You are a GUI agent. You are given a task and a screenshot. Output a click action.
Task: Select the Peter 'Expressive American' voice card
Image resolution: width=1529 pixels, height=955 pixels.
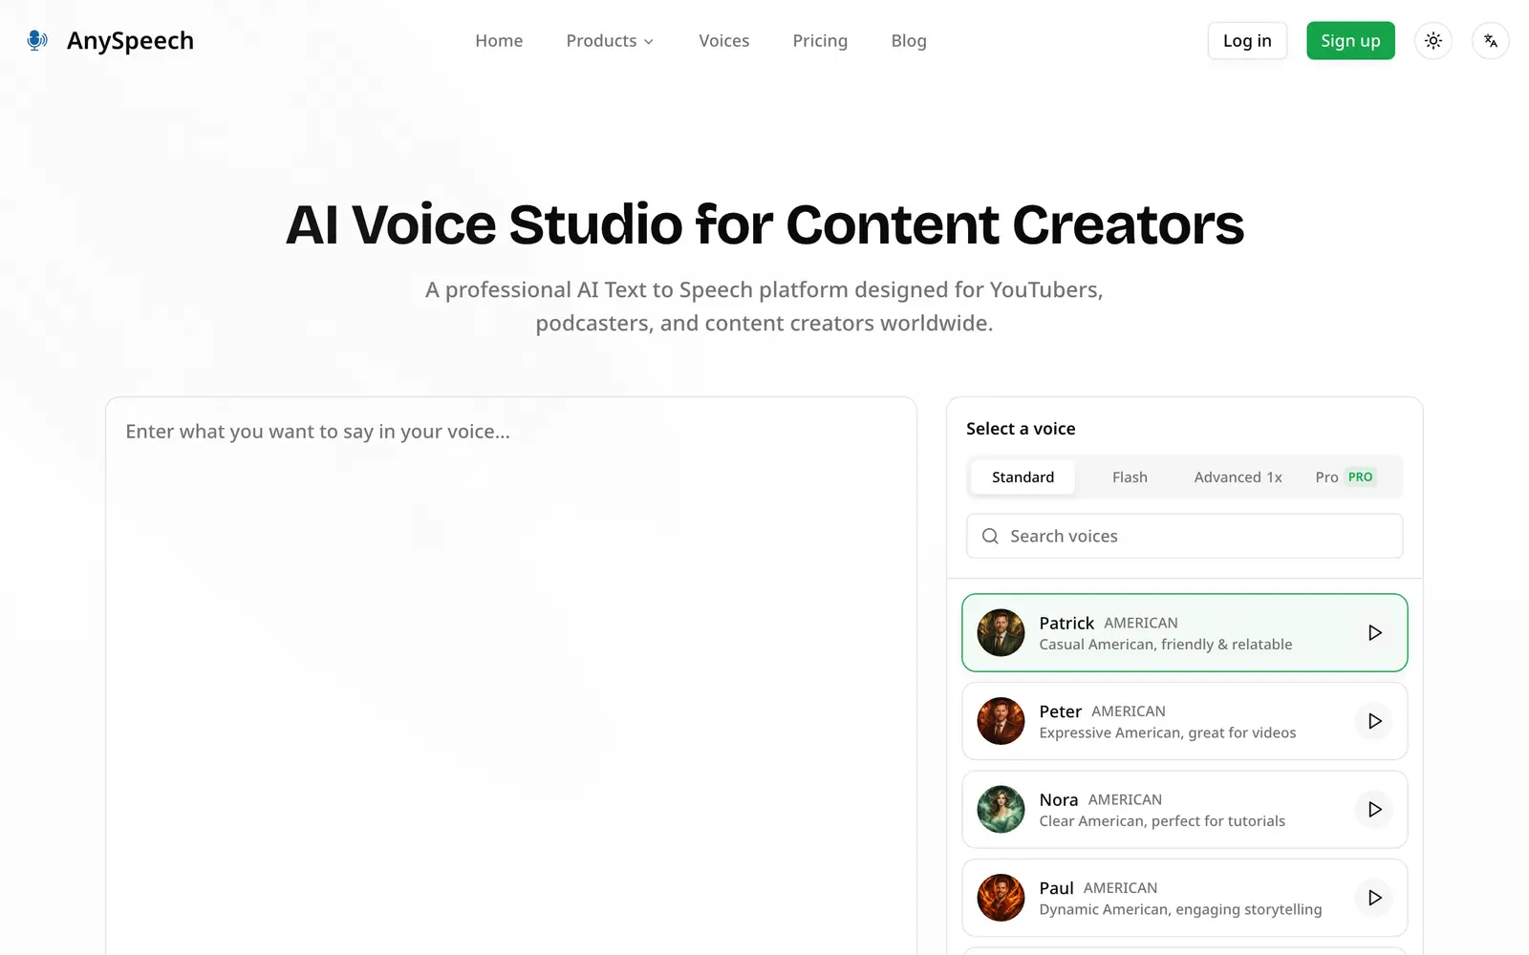point(1184,721)
